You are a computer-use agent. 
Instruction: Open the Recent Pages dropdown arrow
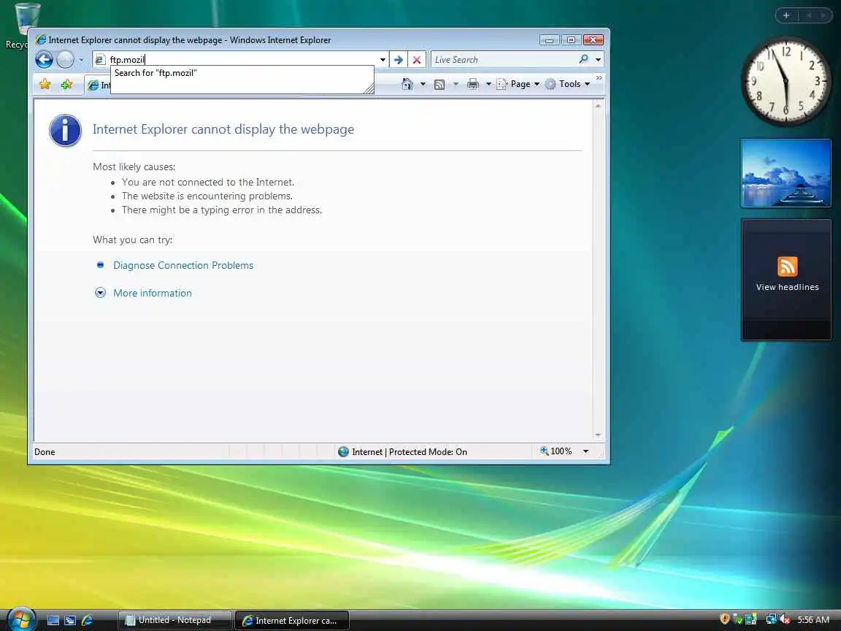(81, 60)
